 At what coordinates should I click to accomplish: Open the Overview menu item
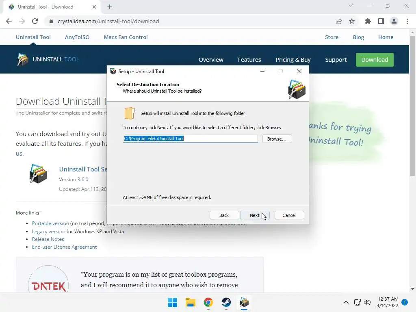pyautogui.click(x=211, y=60)
